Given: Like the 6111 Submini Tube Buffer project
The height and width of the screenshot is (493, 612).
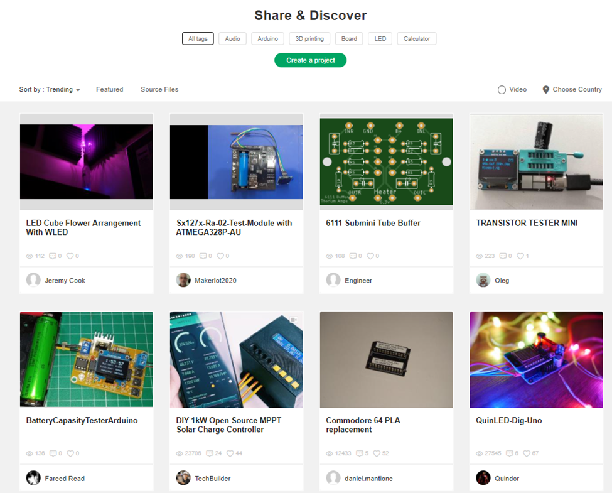Looking at the screenshot, I should 370,256.
